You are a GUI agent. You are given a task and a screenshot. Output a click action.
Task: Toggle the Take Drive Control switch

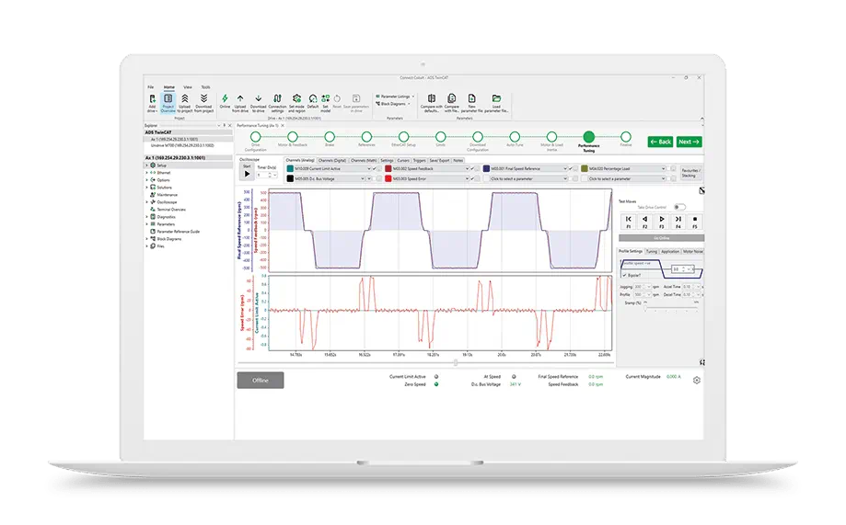coord(679,207)
